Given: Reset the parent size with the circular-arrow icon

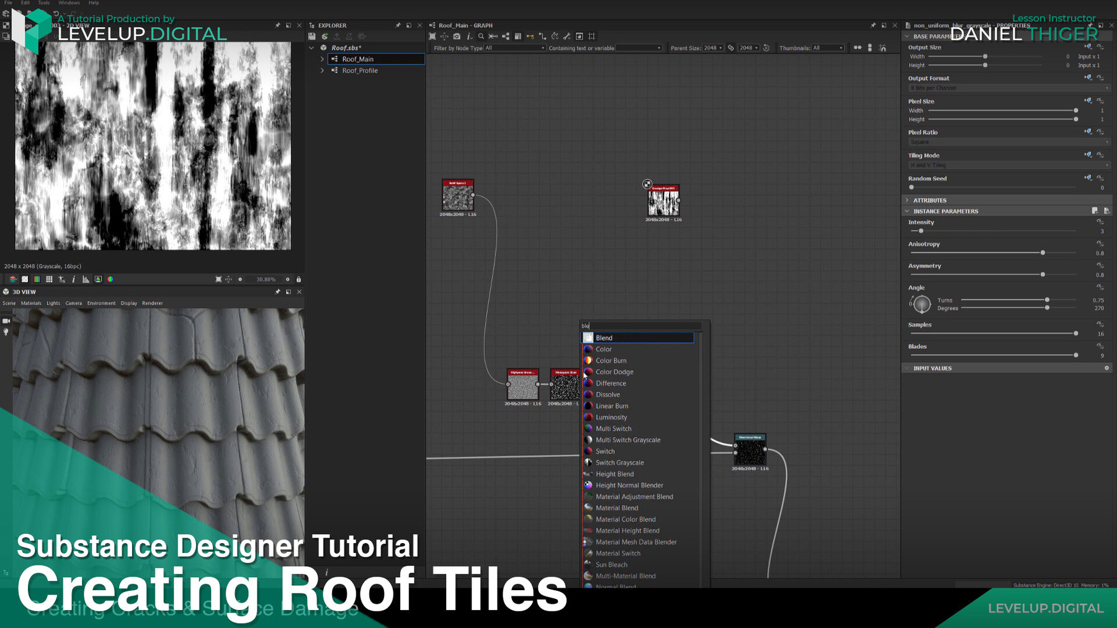Looking at the screenshot, I should [766, 48].
